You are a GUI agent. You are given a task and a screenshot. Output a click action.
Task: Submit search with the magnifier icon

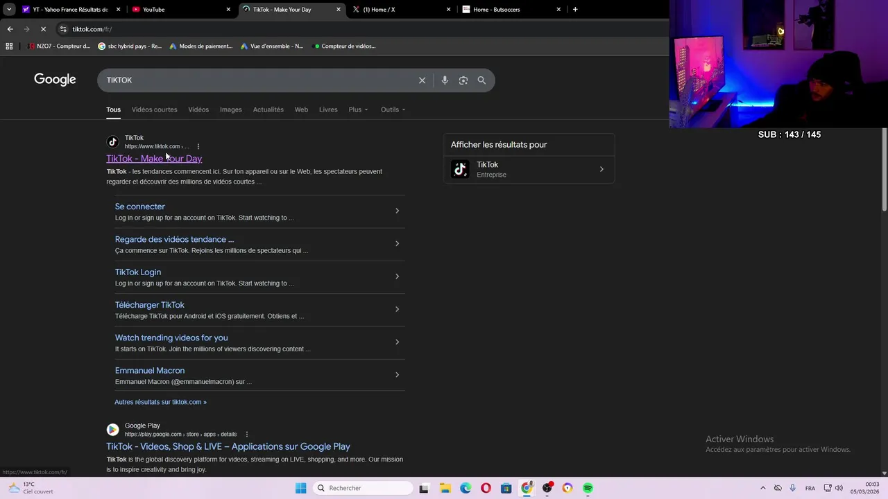[x=481, y=80]
